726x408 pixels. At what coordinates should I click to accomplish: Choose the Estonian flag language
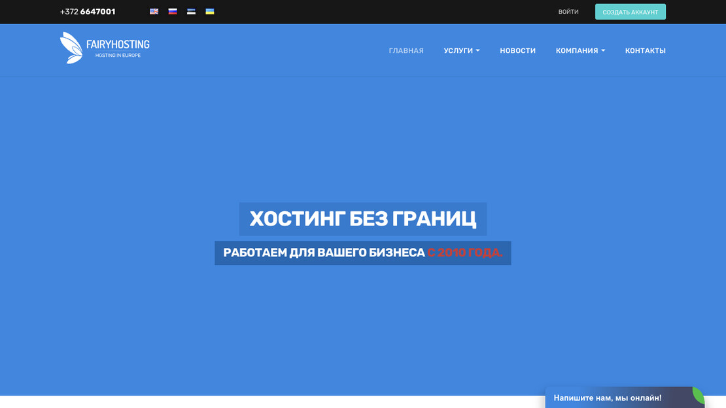(x=191, y=12)
